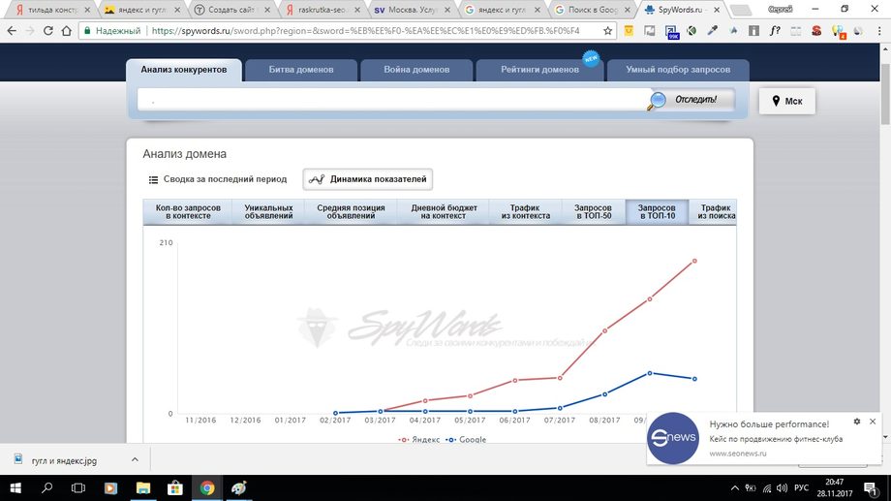This screenshot has height=501, width=891.
Task: Open Windows search from taskbar
Action: 47,488
